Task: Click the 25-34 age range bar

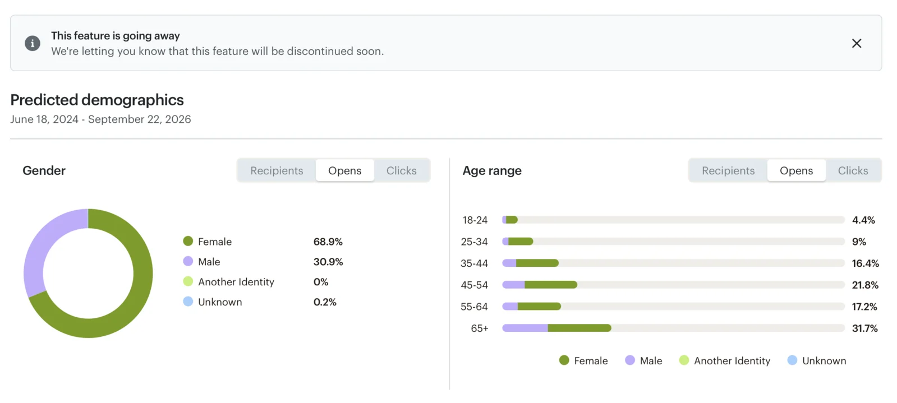Action: (673, 242)
